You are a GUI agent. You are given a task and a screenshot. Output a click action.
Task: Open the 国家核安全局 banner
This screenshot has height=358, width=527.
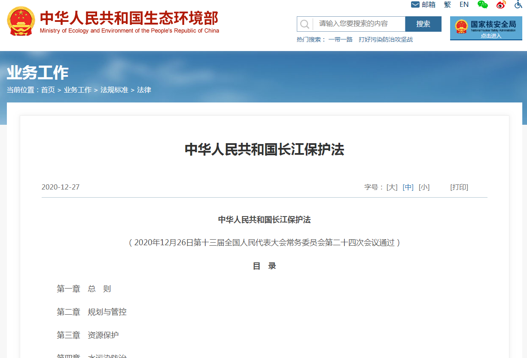(486, 28)
